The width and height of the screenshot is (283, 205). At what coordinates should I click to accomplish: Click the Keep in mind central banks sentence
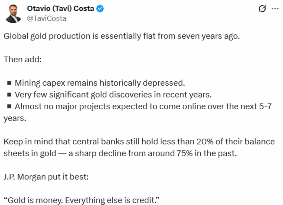coord(139,147)
